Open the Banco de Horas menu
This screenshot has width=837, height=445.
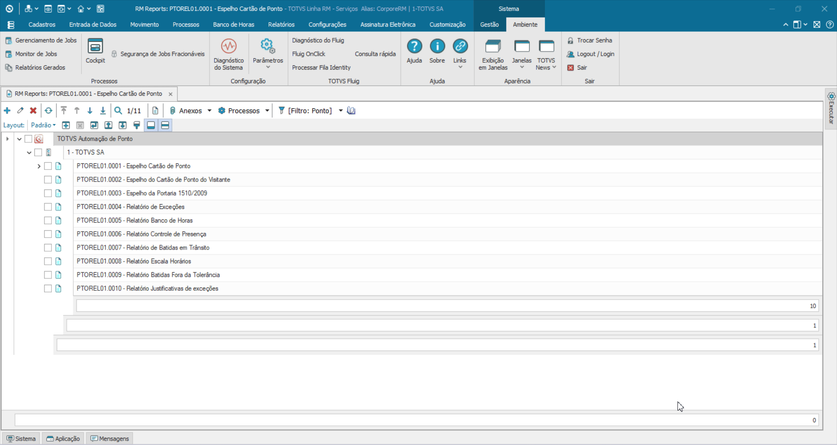click(x=234, y=25)
